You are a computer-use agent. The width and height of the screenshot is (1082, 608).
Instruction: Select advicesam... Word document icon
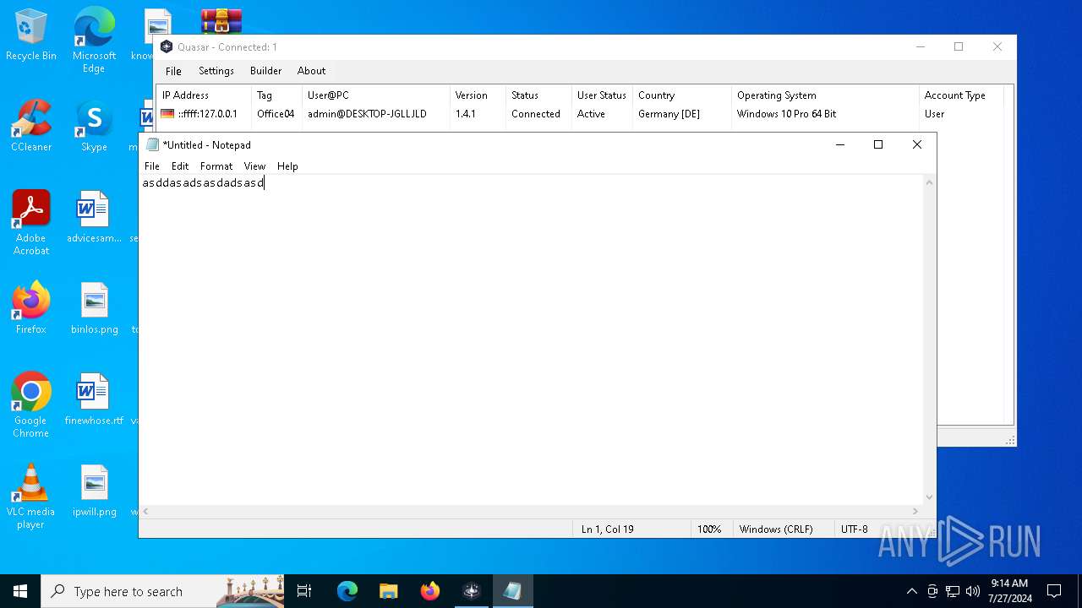coord(94,217)
